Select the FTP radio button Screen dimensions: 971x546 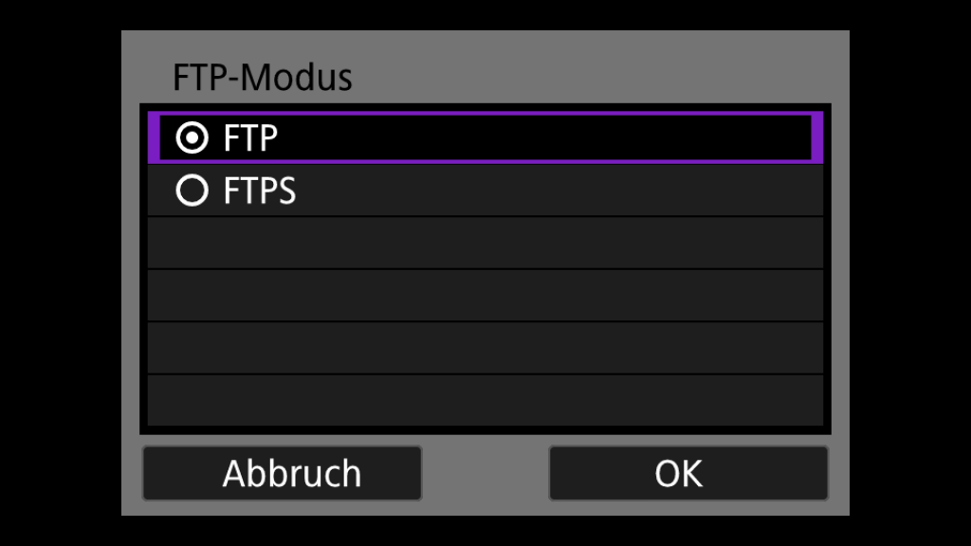click(192, 138)
